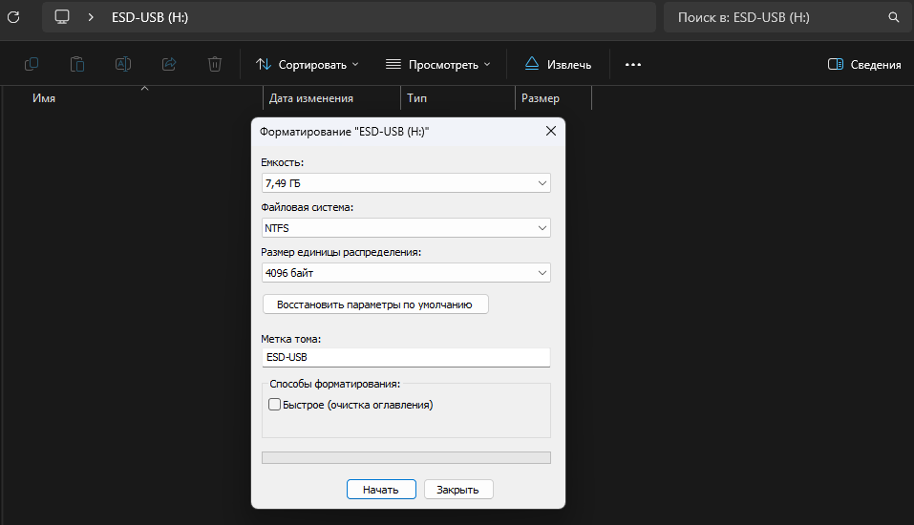
Task: Click the search magnifier icon
Action: 893,17
